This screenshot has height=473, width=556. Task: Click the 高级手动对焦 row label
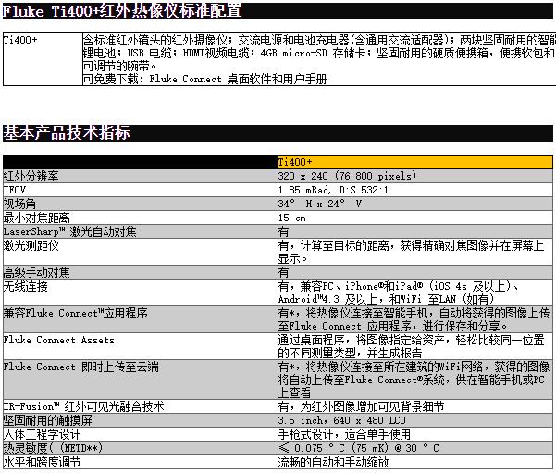(36, 272)
